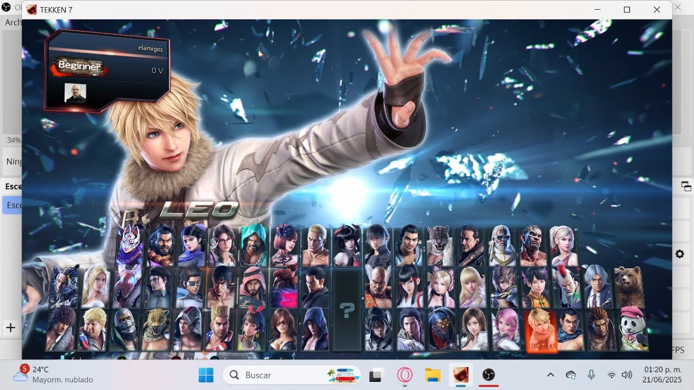Select Bryan Fury with face mask
The image size is (694, 390).
click(125, 329)
